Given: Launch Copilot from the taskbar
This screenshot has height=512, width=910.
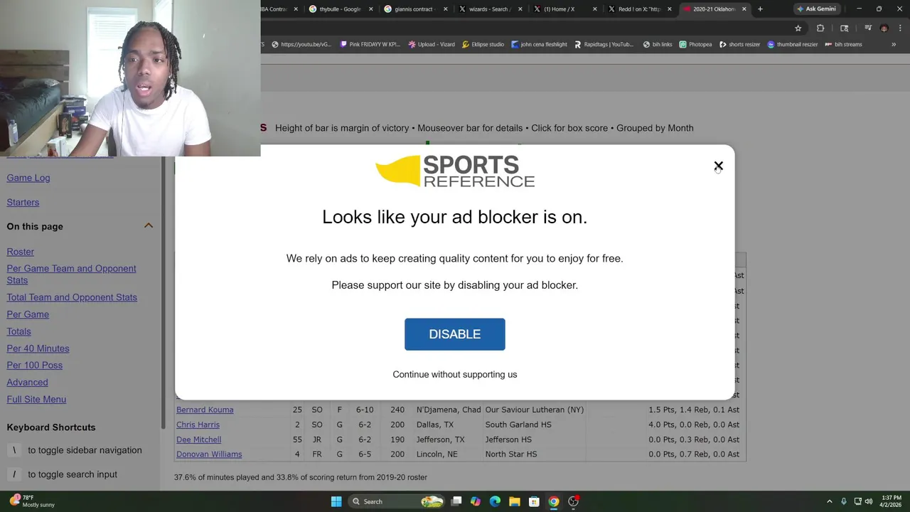Looking at the screenshot, I should 476,501.
